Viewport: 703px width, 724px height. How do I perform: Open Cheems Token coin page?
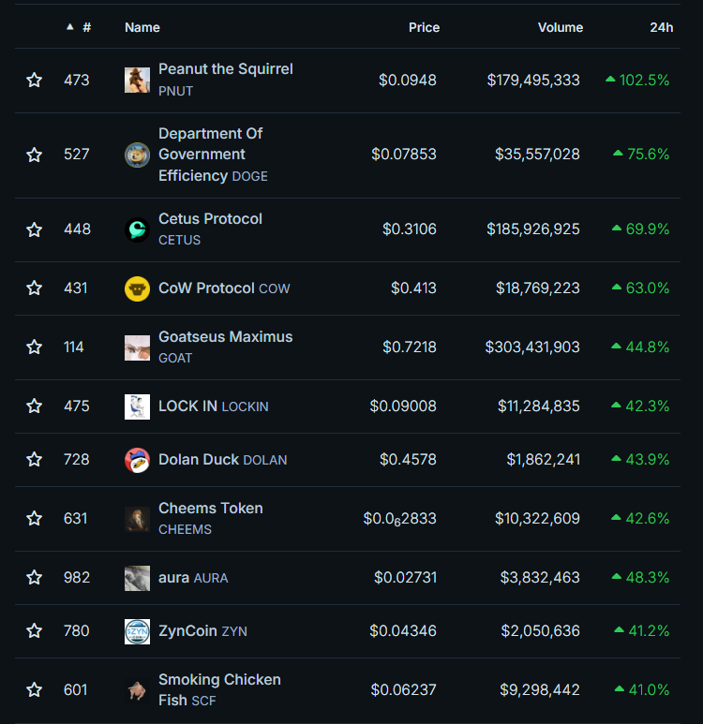click(211, 518)
